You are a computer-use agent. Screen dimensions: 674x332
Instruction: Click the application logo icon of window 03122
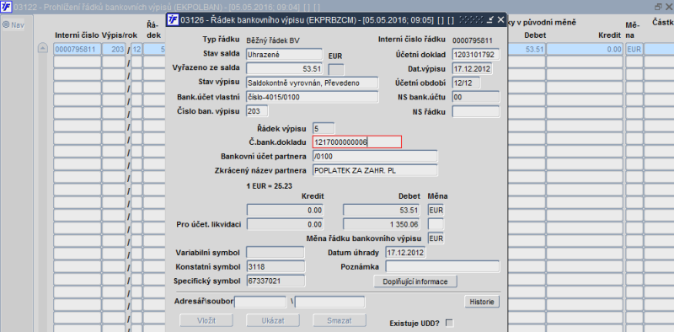coord(6,7)
